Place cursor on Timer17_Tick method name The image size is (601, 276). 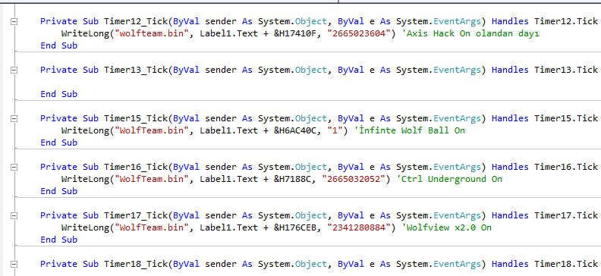point(136,215)
